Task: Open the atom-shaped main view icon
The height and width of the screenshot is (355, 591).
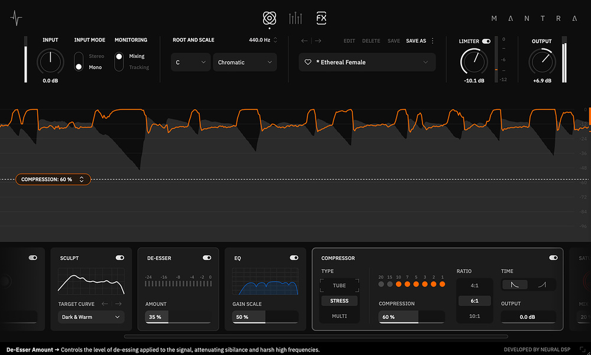Action: [x=269, y=18]
